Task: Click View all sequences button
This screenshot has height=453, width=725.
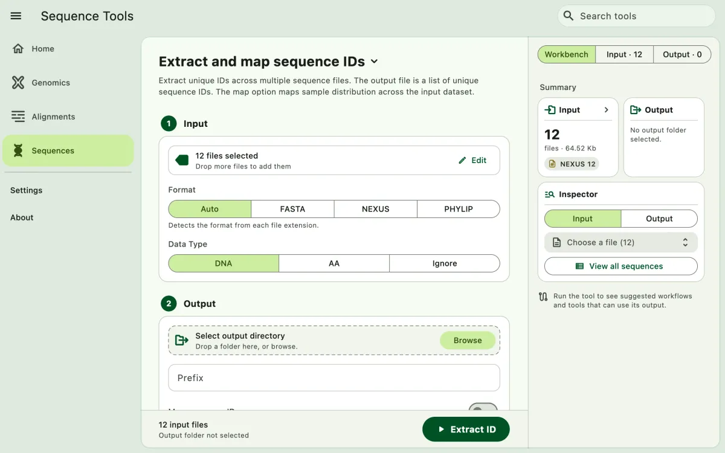Action: [621, 266]
